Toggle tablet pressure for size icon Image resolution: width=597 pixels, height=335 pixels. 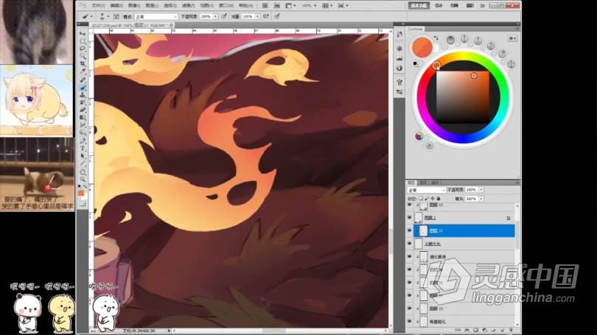277,17
